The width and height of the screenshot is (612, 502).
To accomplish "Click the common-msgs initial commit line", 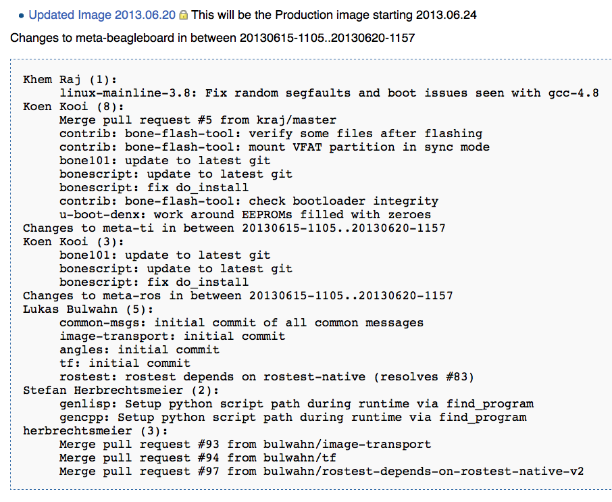I will coord(241,322).
